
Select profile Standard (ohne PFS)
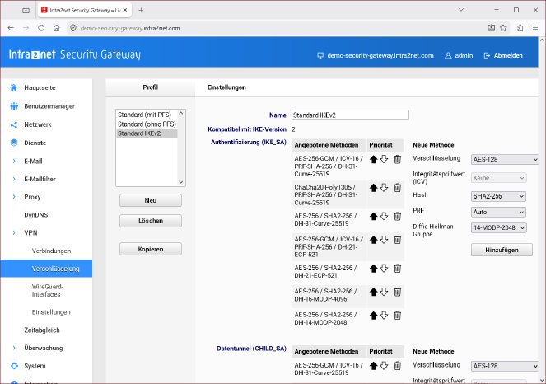pos(147,124)
